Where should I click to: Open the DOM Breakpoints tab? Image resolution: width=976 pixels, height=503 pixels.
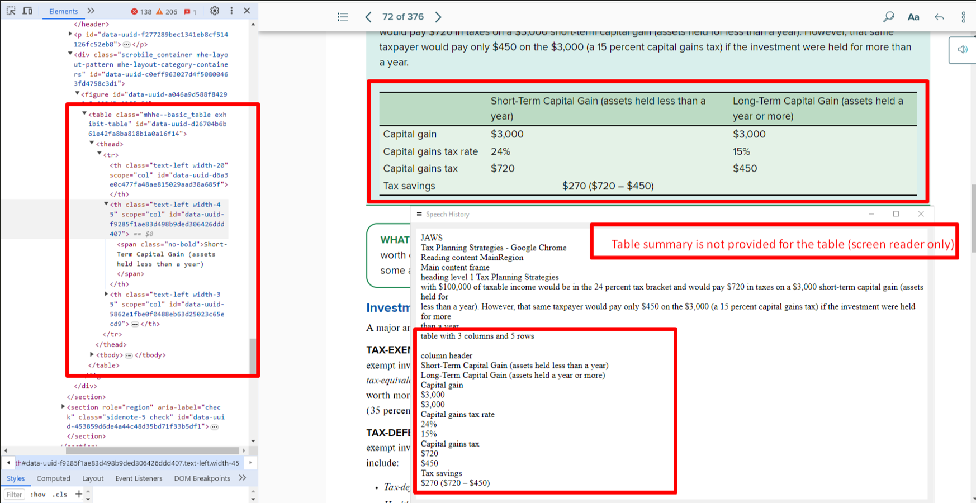coord(202,478)
